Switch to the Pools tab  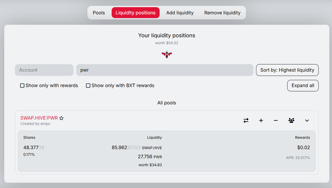coord(99,13)
